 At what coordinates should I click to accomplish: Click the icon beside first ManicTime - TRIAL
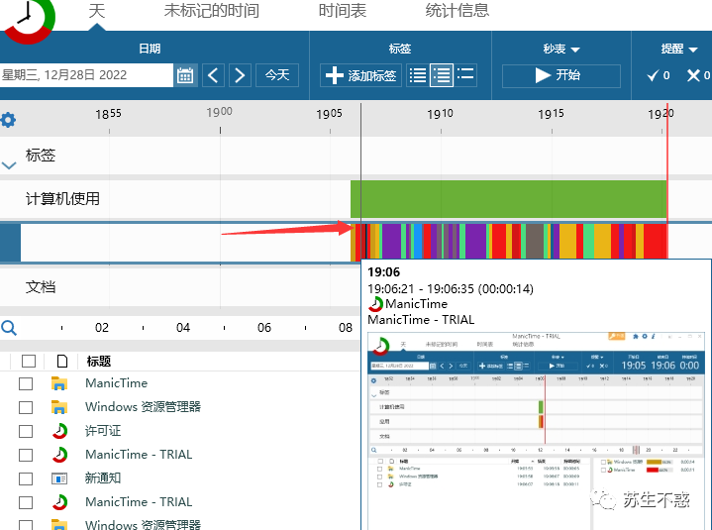coord(59,454)
